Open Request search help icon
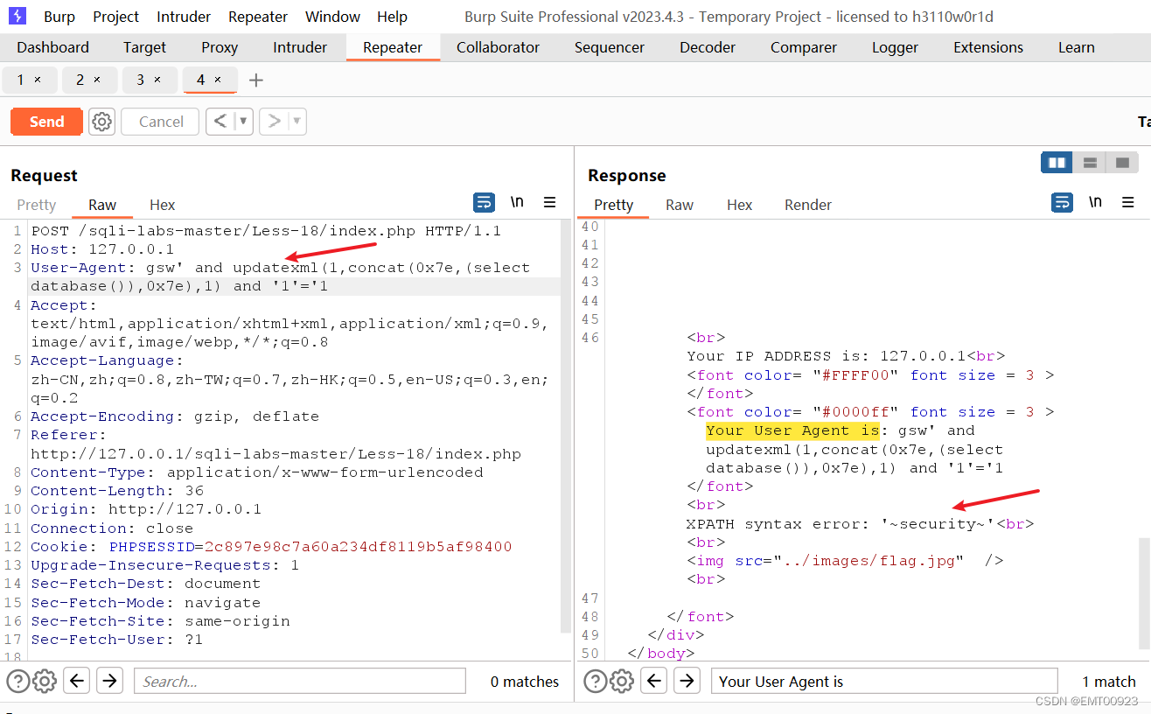The height and width of the screenshot is (714, 1151). (17, 681)
